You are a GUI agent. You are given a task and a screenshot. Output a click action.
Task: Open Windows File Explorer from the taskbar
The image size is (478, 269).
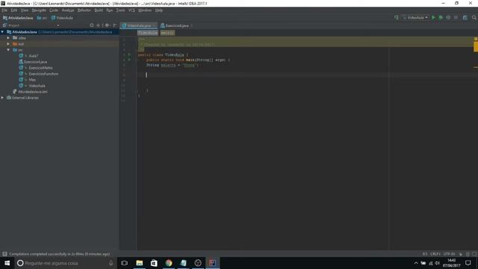[x=140, y=263]
